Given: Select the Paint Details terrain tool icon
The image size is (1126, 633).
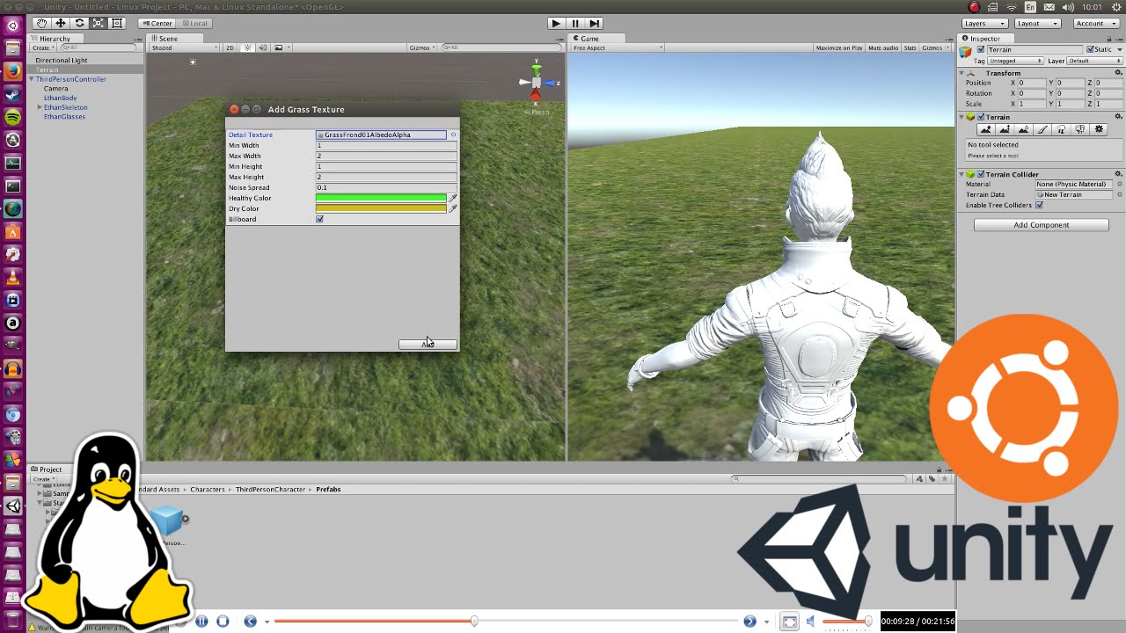Looking at the screenshot, I should tap(1079, 129).
